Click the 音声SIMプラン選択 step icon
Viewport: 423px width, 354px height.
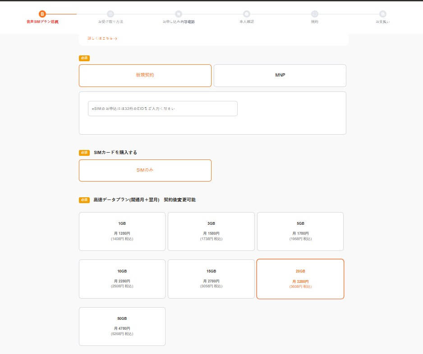[42, 14]
